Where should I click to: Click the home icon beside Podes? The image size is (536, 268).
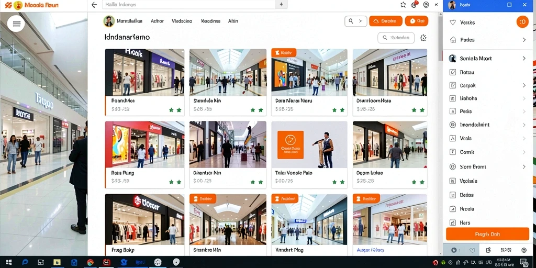pyautogui.click(x=453, y=40)
